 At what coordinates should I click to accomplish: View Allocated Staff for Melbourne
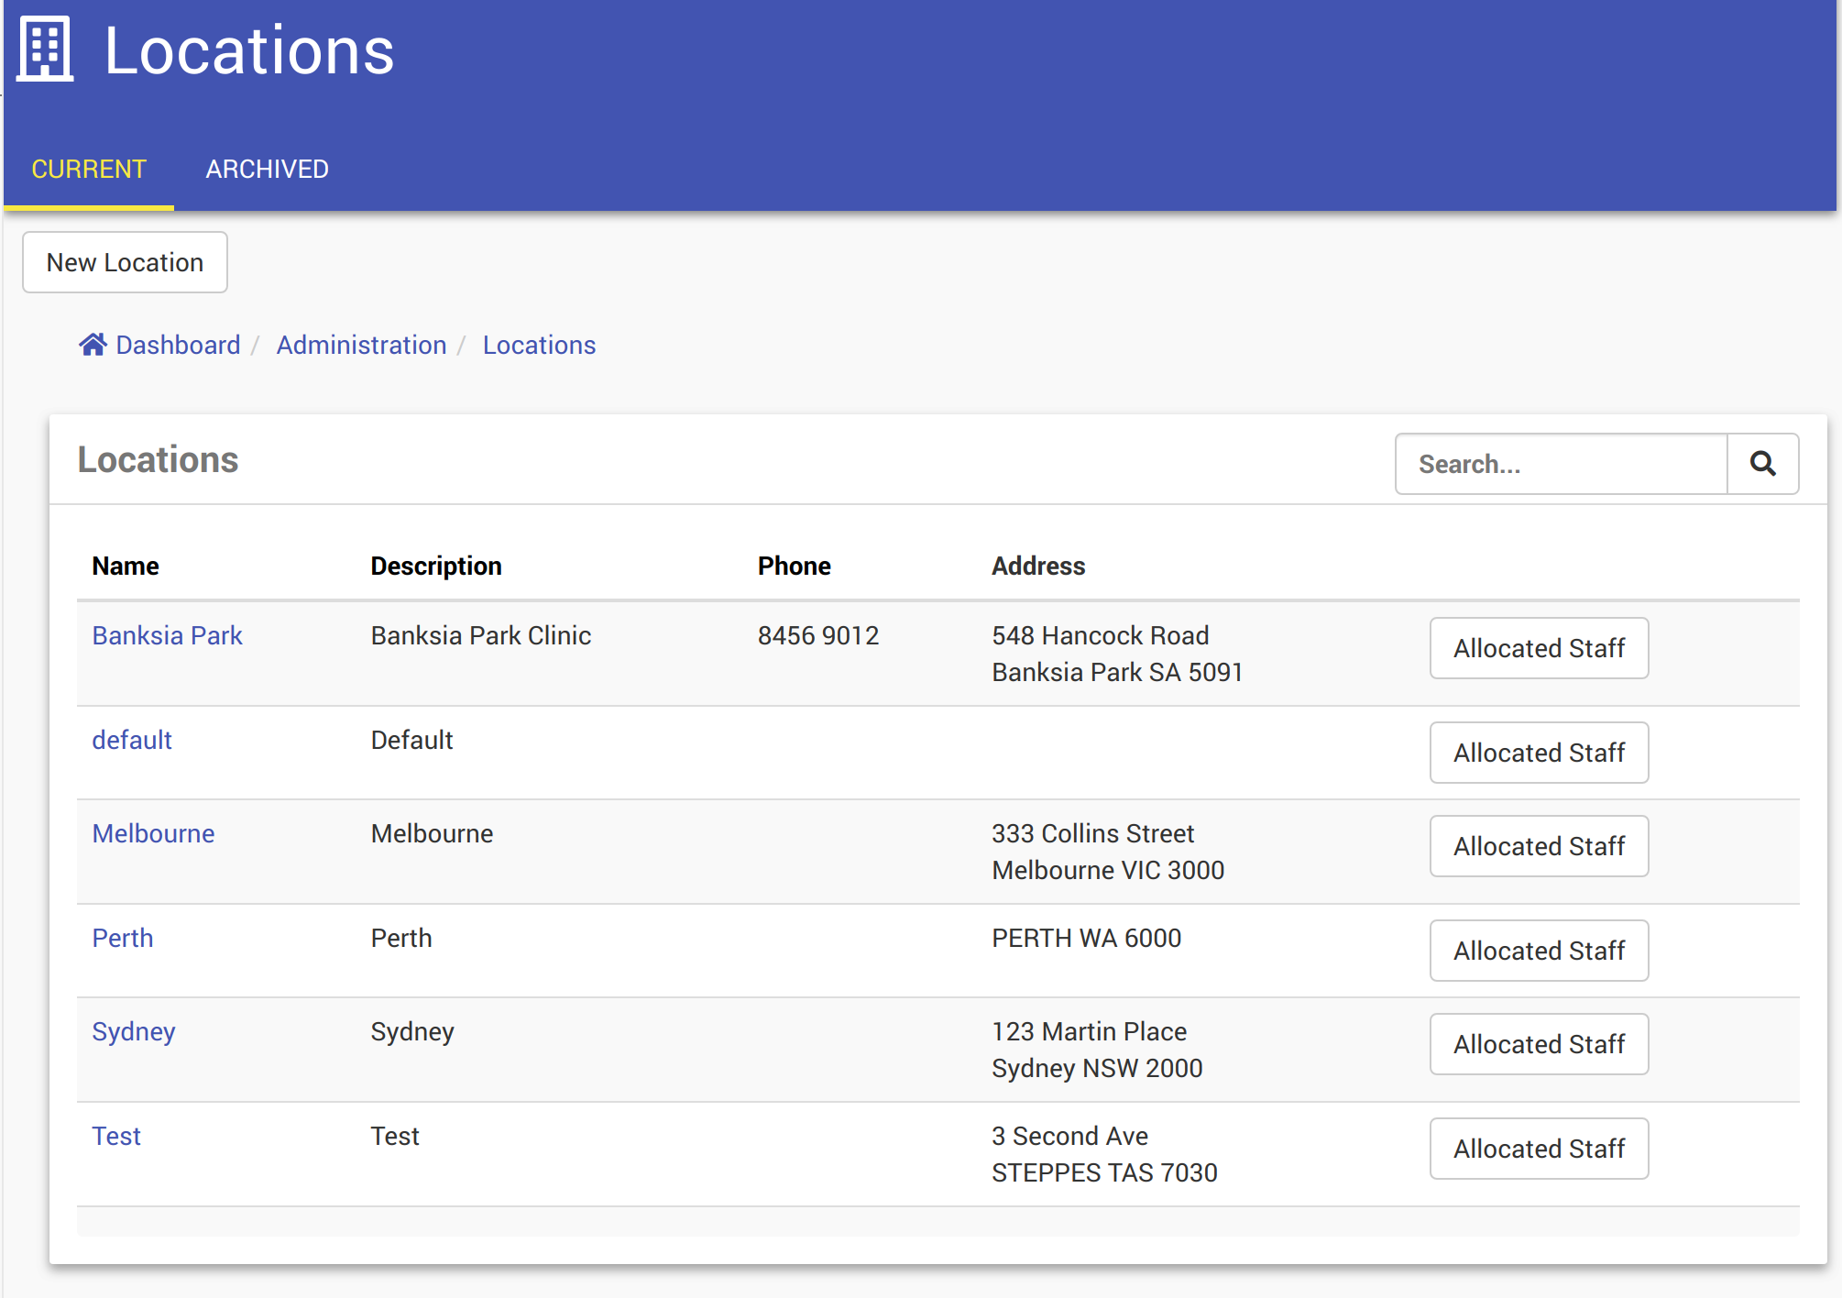1539,846
